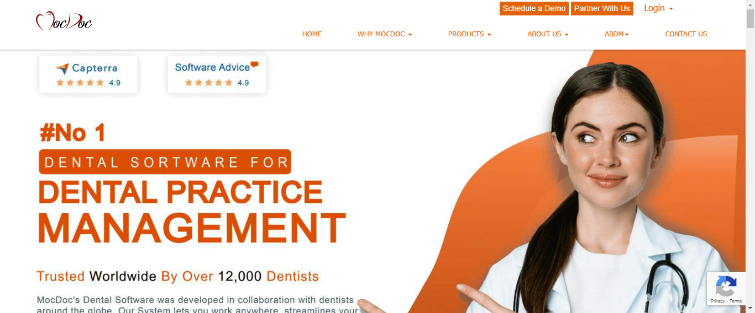Screen dimensions: 755x313
Task: Expand the ABDM dropdown menu
Action: pyautogui.click(x=617, y=34)
